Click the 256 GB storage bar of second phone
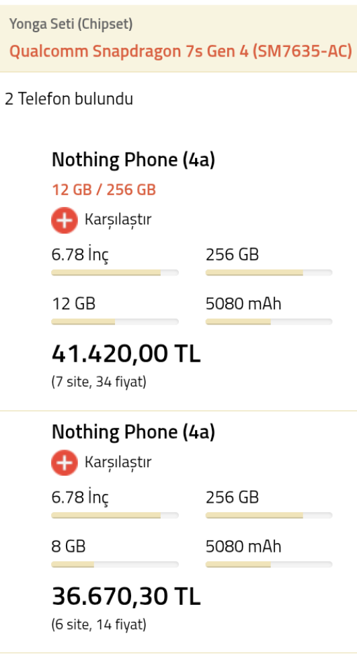Screen dimensions: 357x656 click(269, 516)
